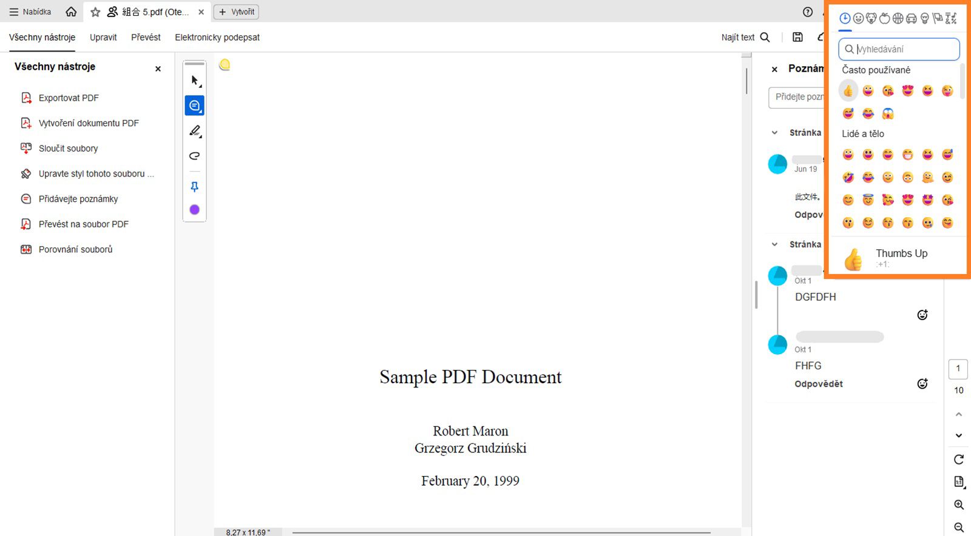Pick the thumbs up emoji under Často používané
The width and height of the screenshot is (971, 536).
pos(848,91)
